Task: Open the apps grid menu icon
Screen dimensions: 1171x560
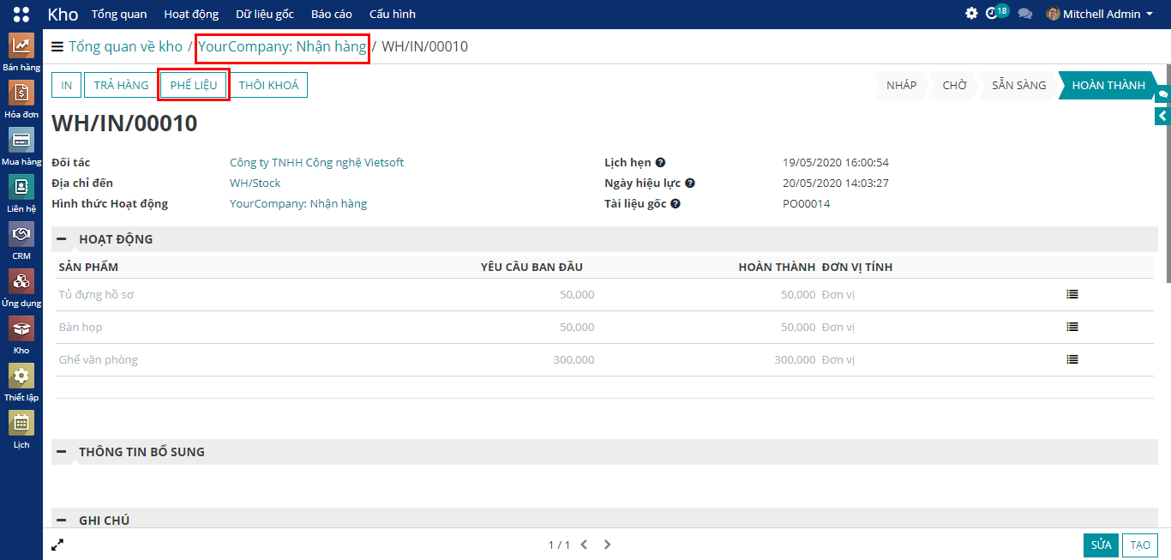Action: 21,14
